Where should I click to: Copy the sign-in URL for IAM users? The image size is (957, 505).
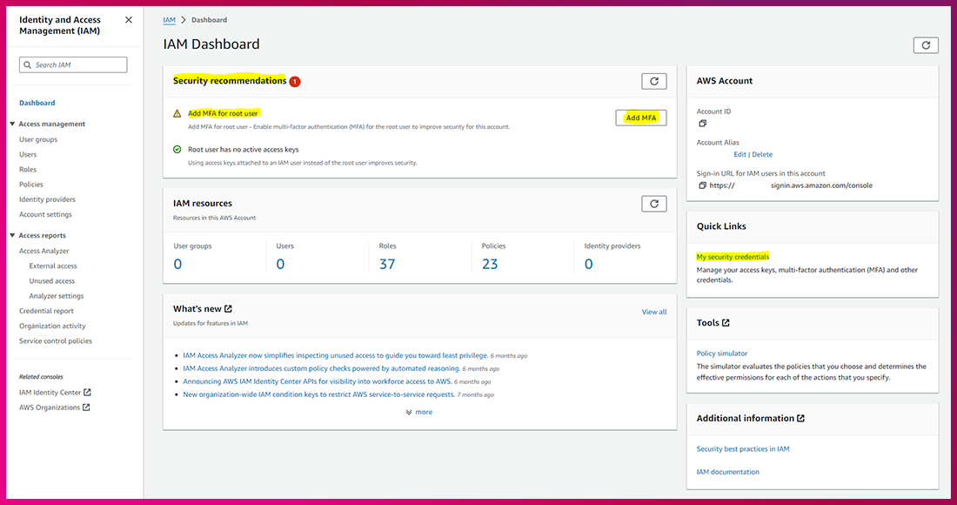click(x=703, y=185)
